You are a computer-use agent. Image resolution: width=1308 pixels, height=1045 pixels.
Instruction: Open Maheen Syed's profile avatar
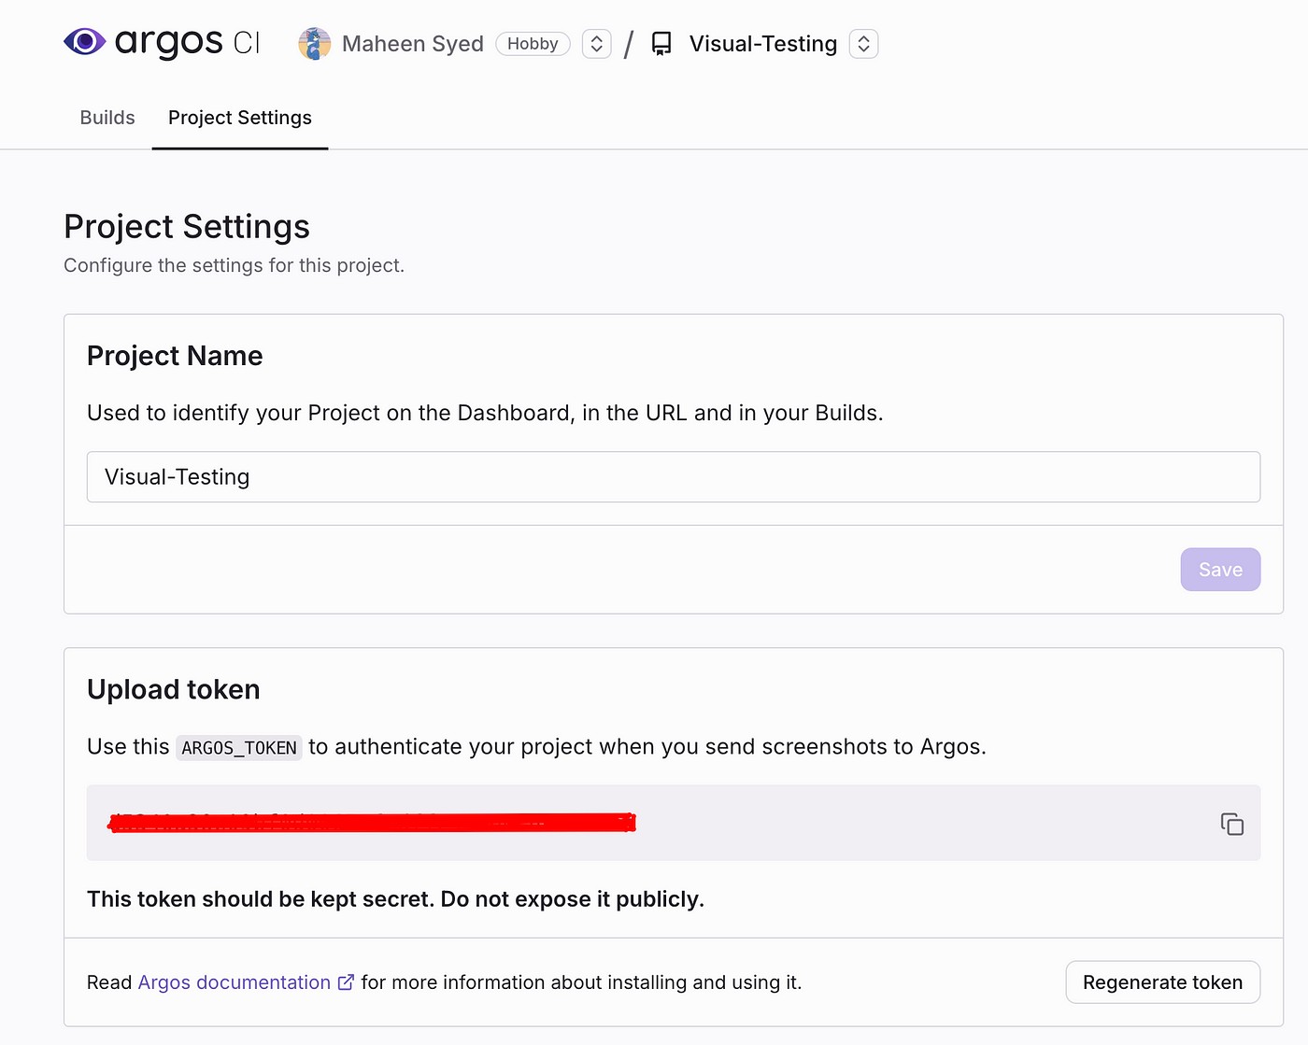click(315, 44)
